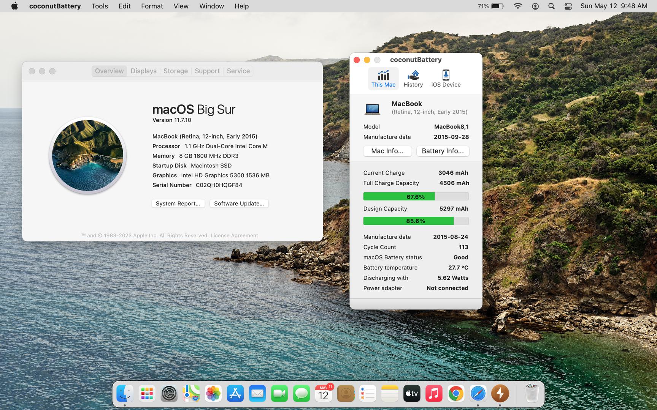The height and width of the screenshot is (410, 657).
Task: Launch Music from the Dock
Action: (x=434, y=394)
